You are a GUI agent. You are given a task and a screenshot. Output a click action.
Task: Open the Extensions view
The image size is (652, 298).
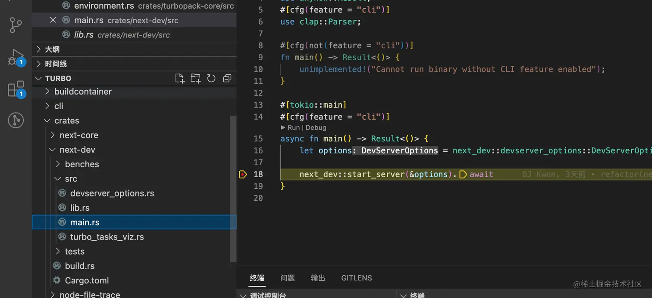point(16,89)
